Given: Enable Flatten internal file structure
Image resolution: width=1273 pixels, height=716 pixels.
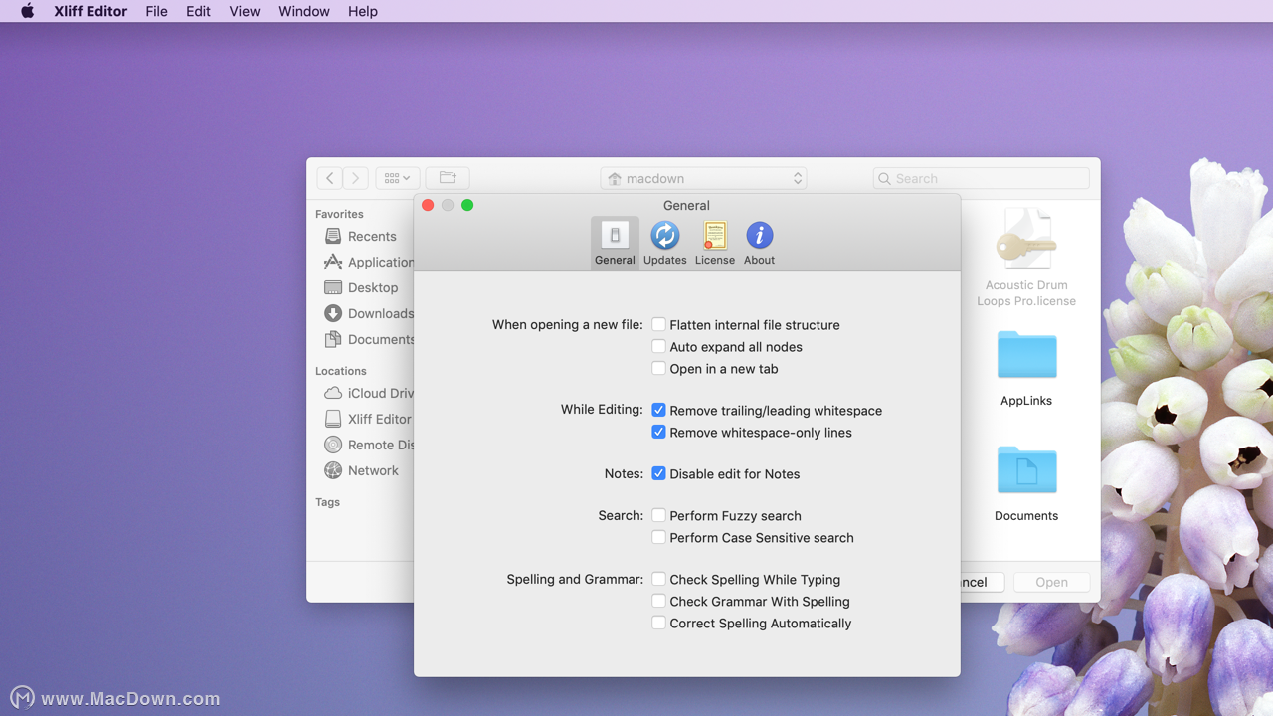Looking at the screenshot, I should pos(658,324).
